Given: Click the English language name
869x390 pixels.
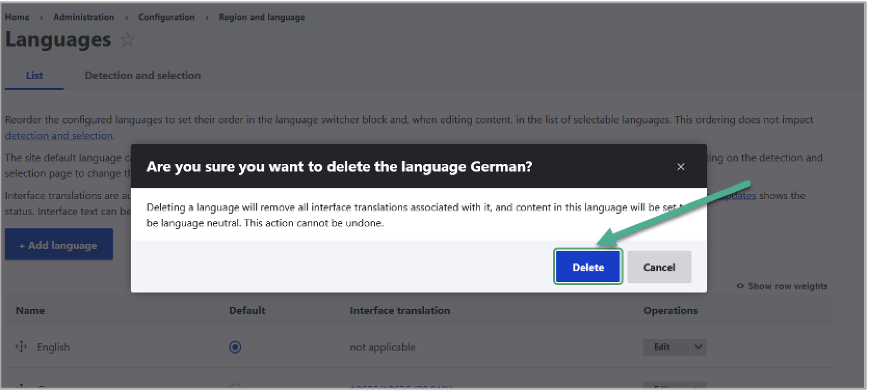Looking at the screenshot, I should 53,347.
